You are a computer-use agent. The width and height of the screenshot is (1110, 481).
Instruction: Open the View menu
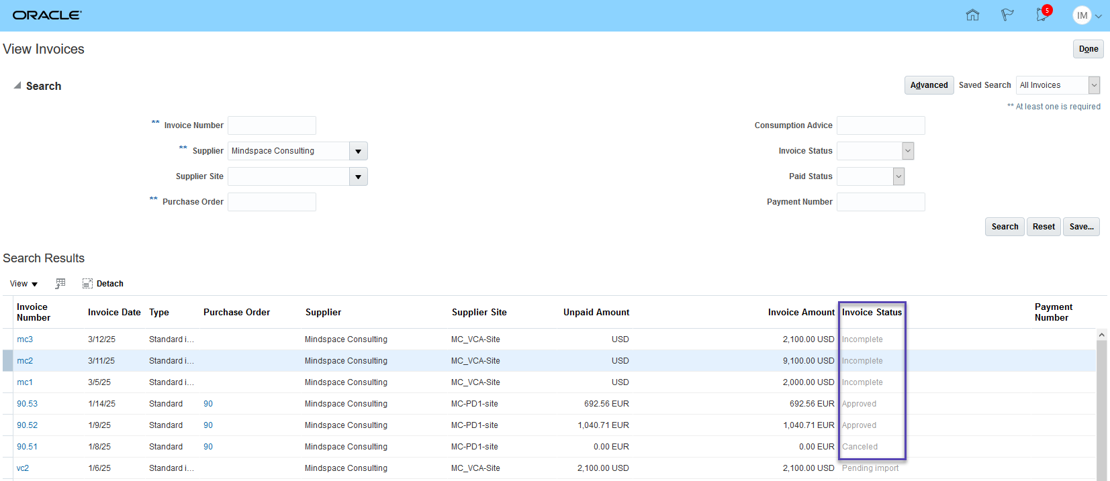click(x=24, y=284)
